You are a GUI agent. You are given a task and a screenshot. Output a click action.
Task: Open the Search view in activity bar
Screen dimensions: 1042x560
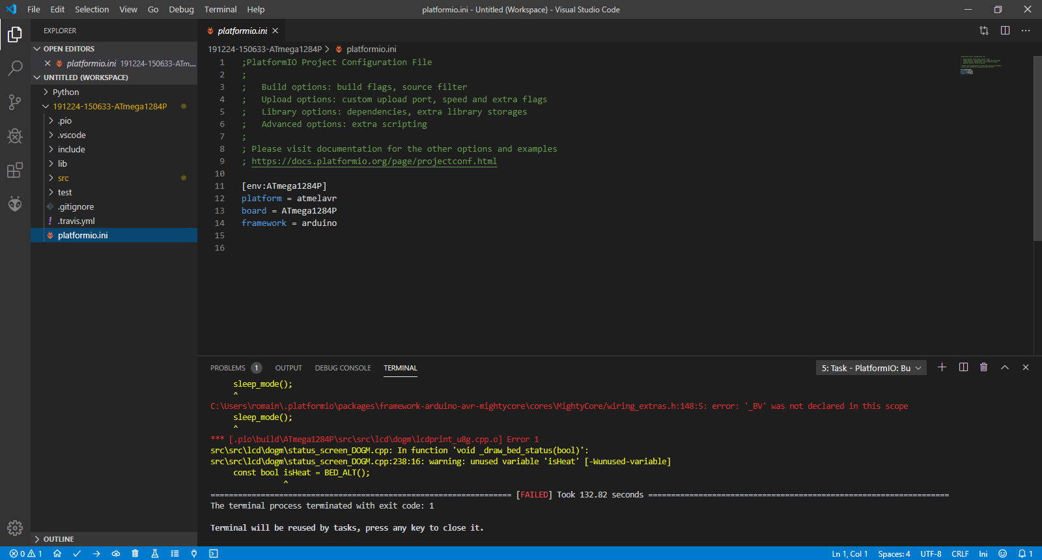click(15, 68)
